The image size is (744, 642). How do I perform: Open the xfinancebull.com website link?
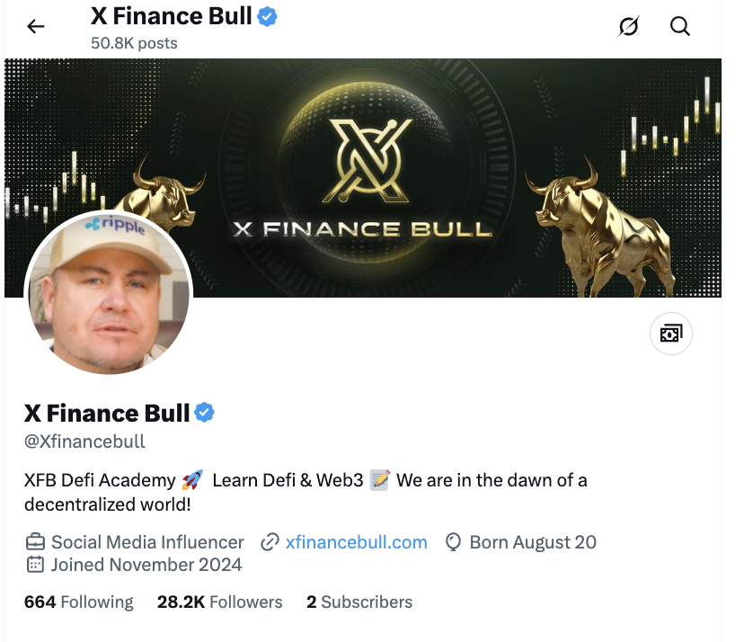click(357, 542)
